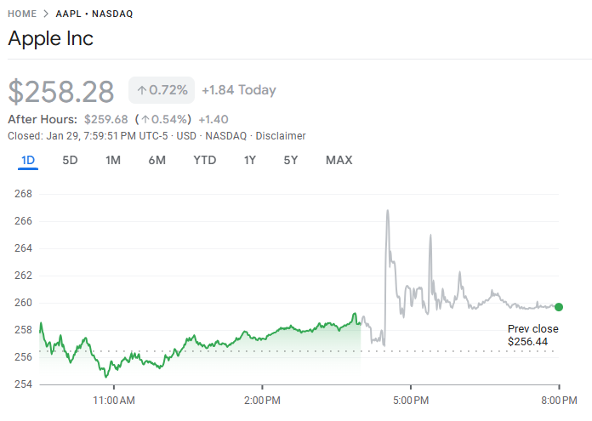Click the 8:00 PM time axis label

558,399
